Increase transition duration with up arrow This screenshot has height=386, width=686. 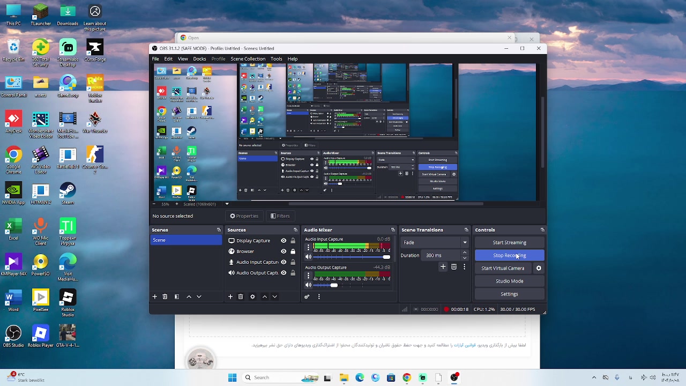coord(465,253)
